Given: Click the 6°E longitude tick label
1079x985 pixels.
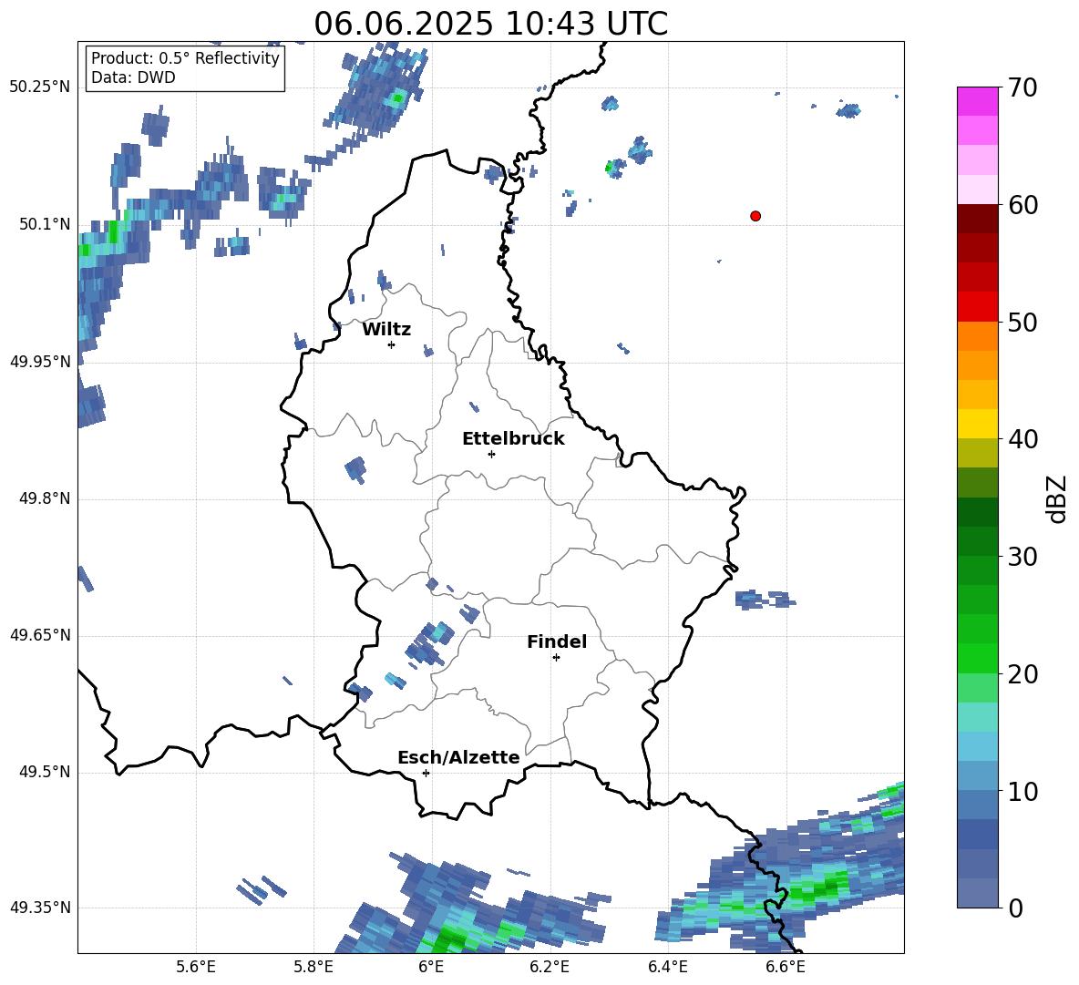Looking at the screenshot, I should click(x=431, y=967).
